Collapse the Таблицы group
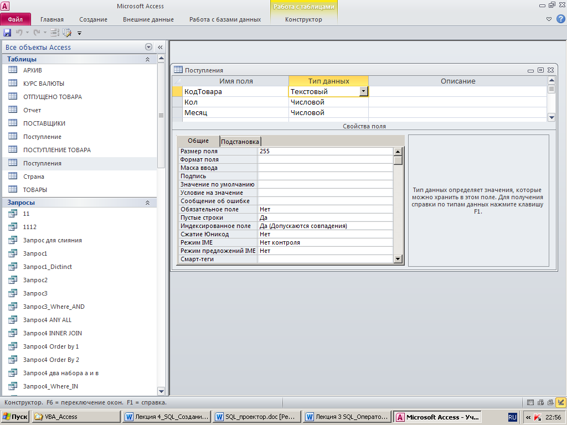Viewport: 567px width, 425px height. (147, 59)
